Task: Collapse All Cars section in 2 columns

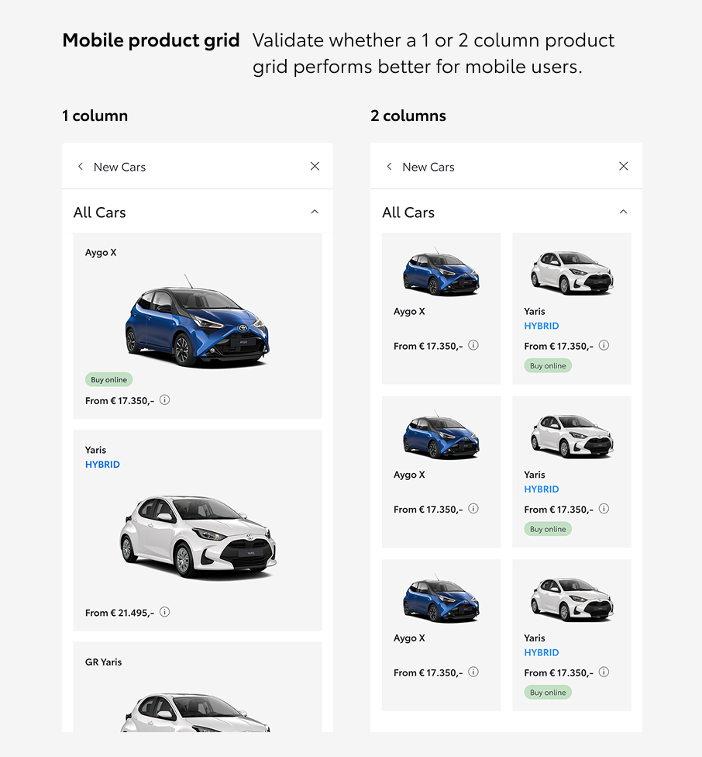Action: tap(624, 212)
